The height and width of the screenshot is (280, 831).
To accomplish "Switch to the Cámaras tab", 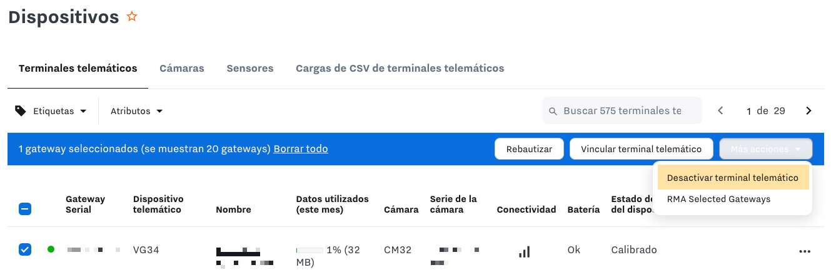I will [182, 69].
